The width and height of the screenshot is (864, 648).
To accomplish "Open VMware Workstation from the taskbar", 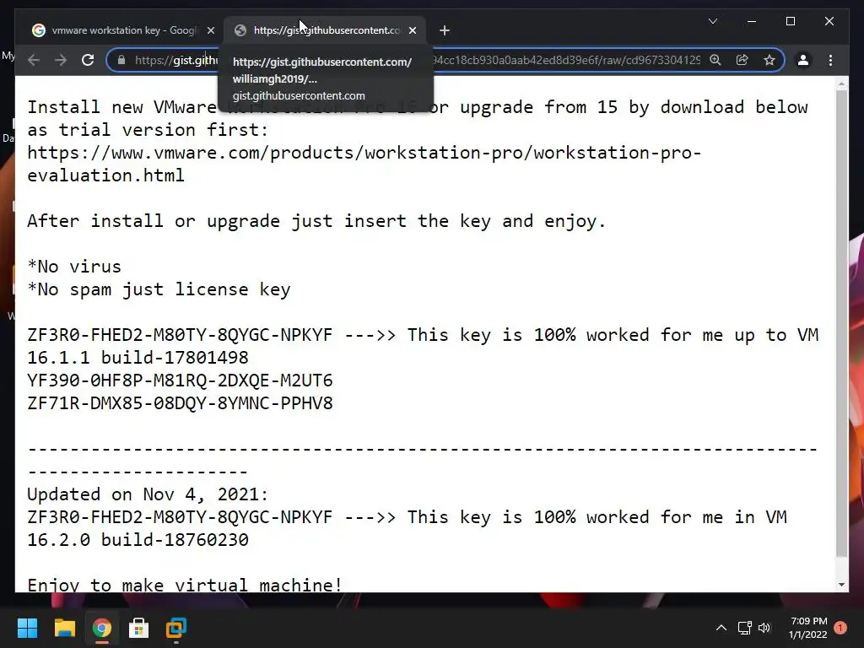I will coord(176,628).
